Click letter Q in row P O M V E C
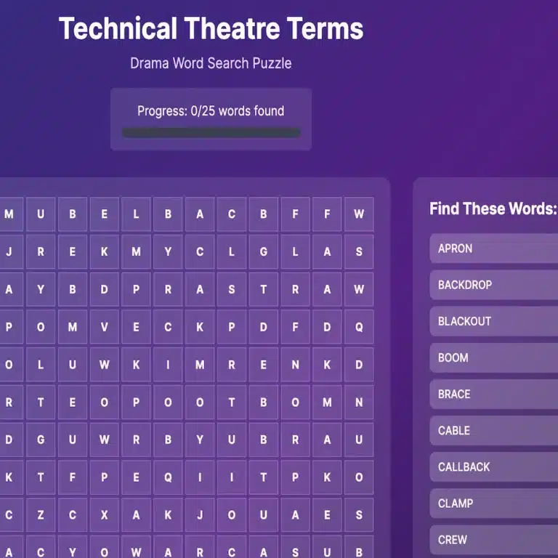 (x=359, y=327)
